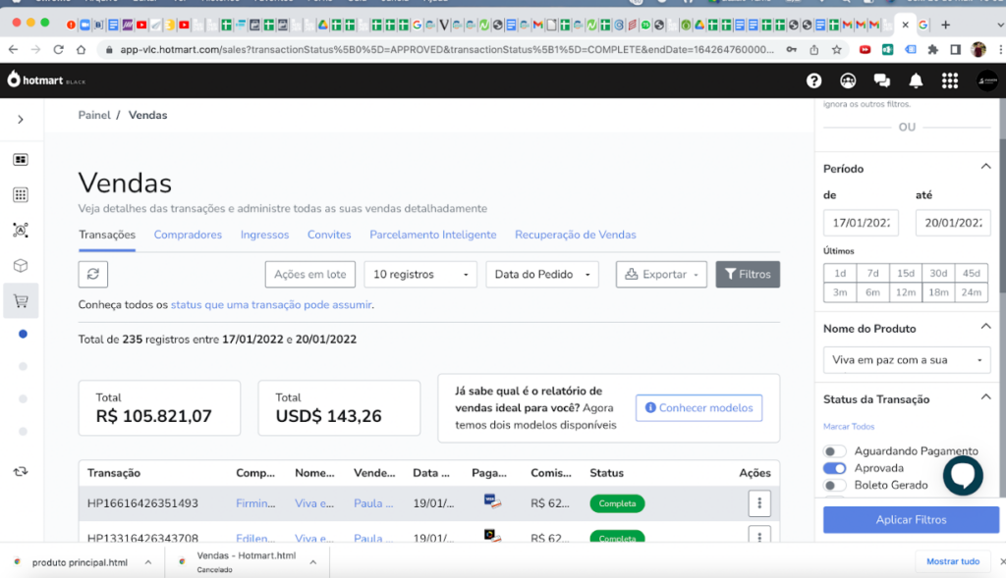Open the Recuperação de Vendas tab
1006x578 pixels.
[575, 235]
